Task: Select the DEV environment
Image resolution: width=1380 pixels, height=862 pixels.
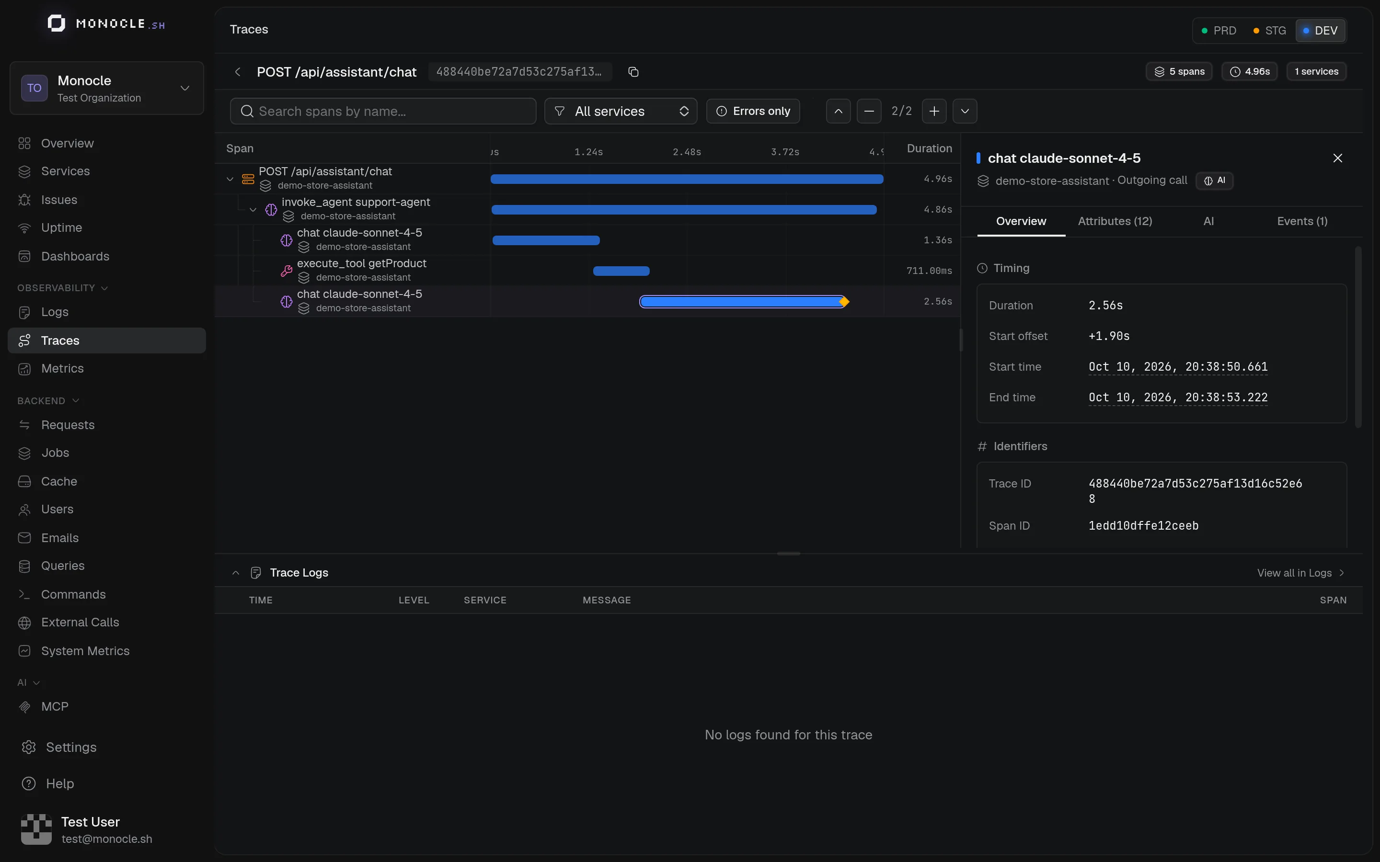Action: coord(1320,31)
